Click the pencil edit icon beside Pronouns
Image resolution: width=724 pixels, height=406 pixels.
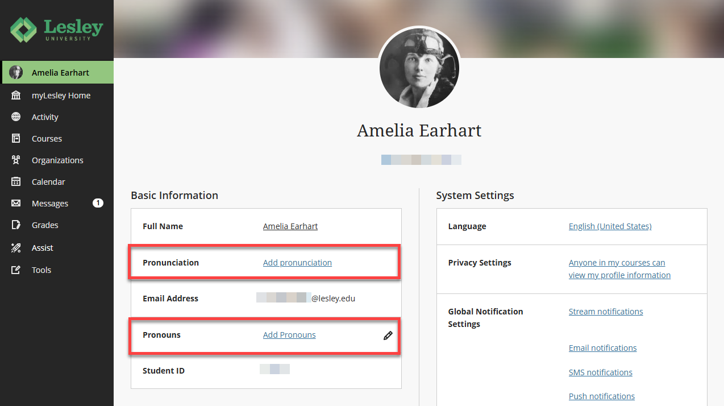point(388,335)
